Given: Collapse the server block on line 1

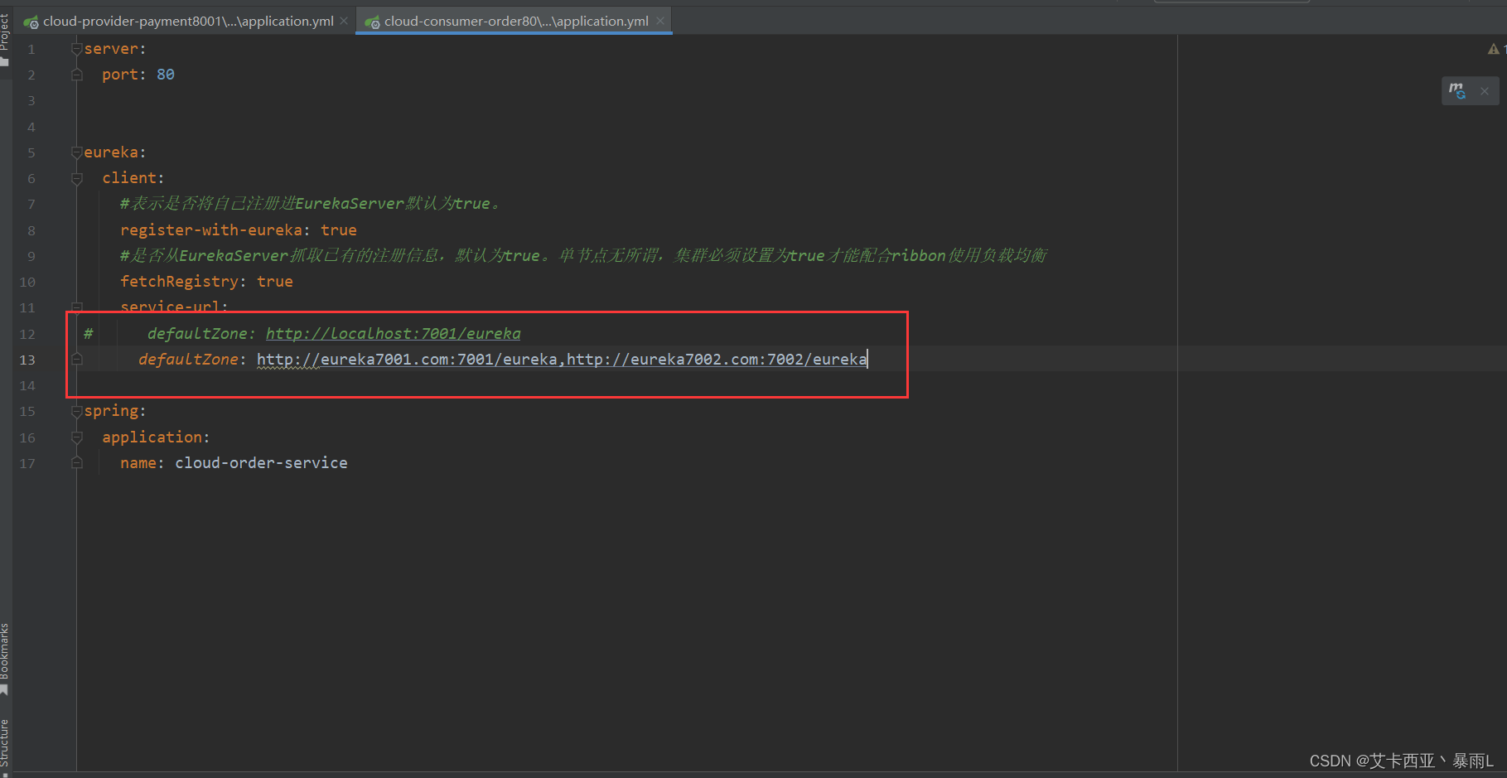Looking at the screenshot, I should tap(77, 49).
